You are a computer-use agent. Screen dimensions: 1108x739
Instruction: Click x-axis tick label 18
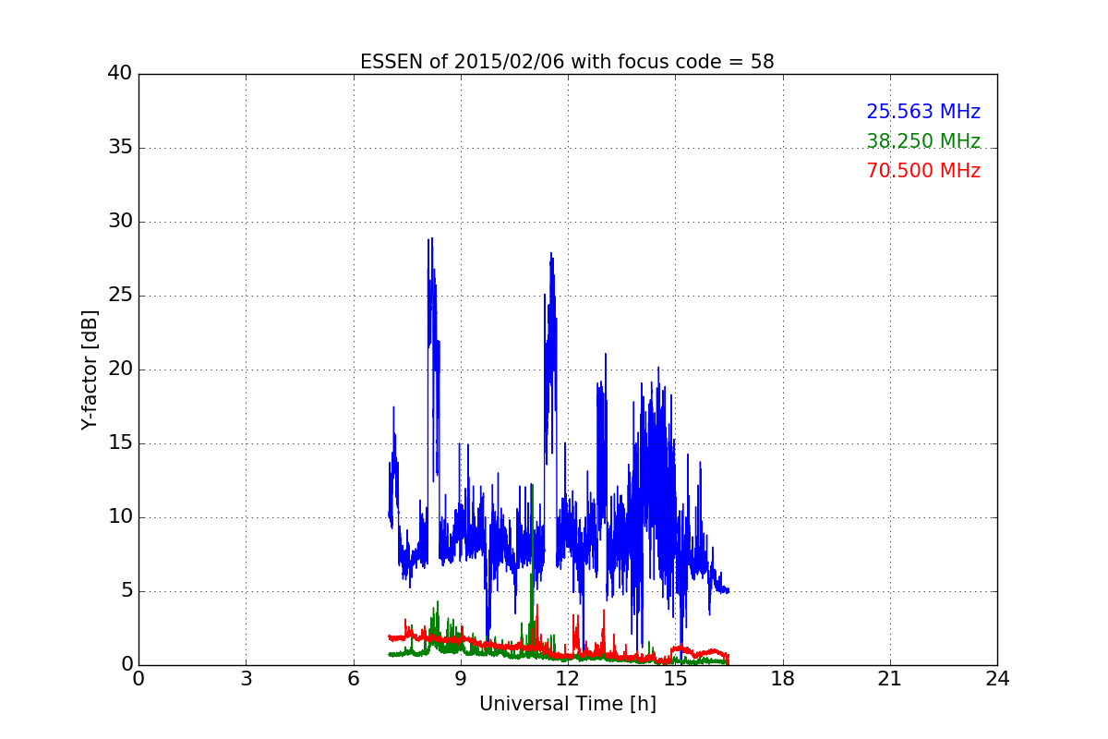(x=783, y=679)
